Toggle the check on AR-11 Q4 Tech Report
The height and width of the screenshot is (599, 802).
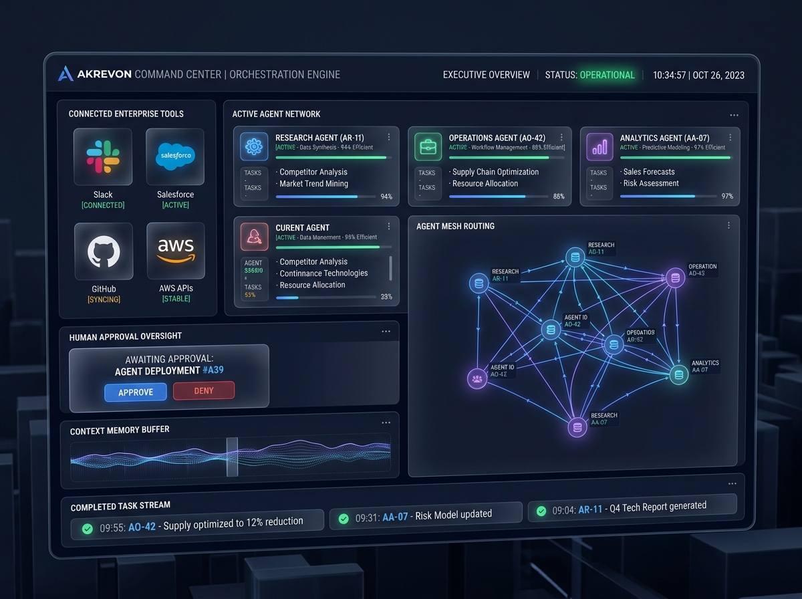click(541, 511)
